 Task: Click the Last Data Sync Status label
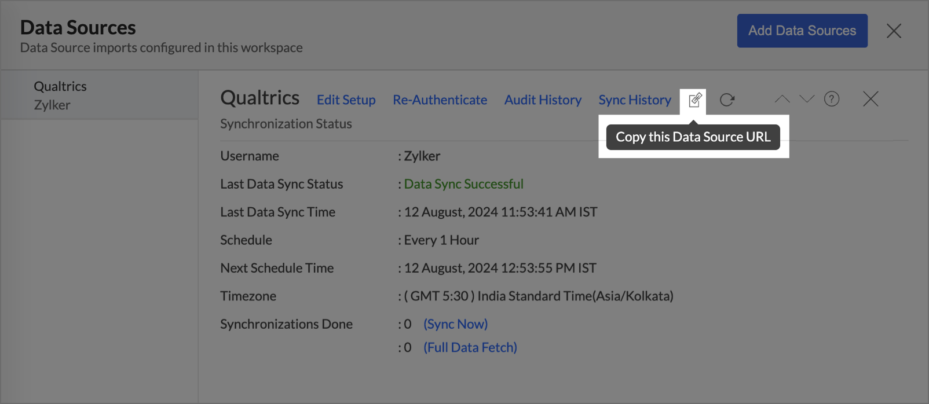(x=281, y=184)
